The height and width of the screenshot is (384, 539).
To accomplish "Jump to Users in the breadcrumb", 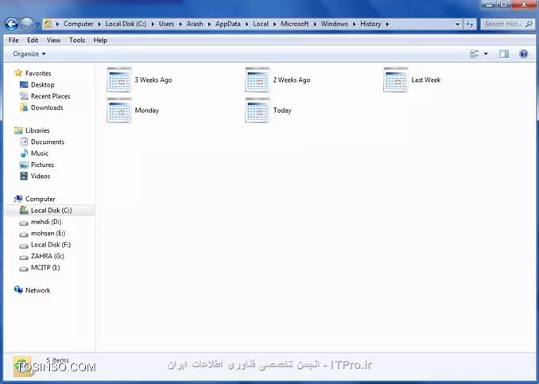I will pyautogui.click(x=166, y=24).
